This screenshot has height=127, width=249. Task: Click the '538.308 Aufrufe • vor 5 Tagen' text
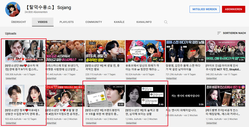pyautogui.click(x=20, y=74)
